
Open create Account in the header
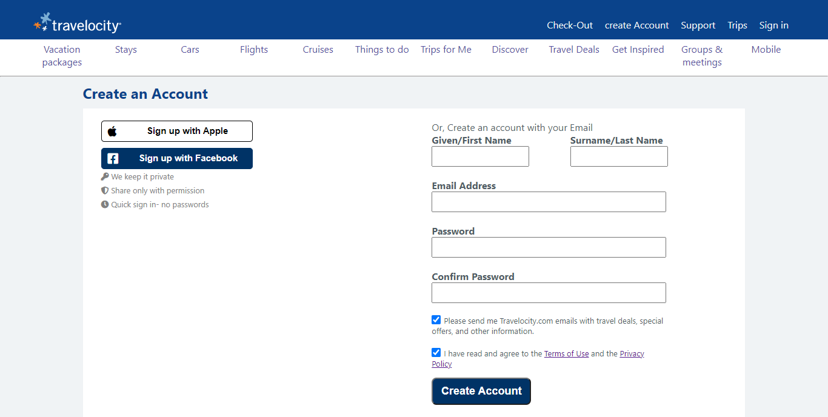(637, 25)
